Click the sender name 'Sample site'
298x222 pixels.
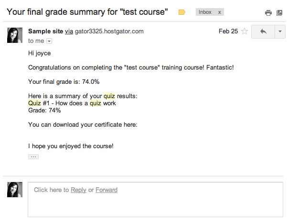click(x=45, y=31)
